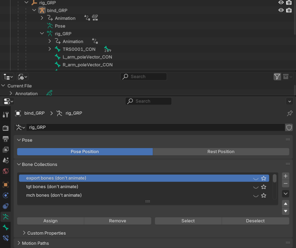Open the Render properties tab
This screenshot has height=248, width=296.
click(5, 128)
